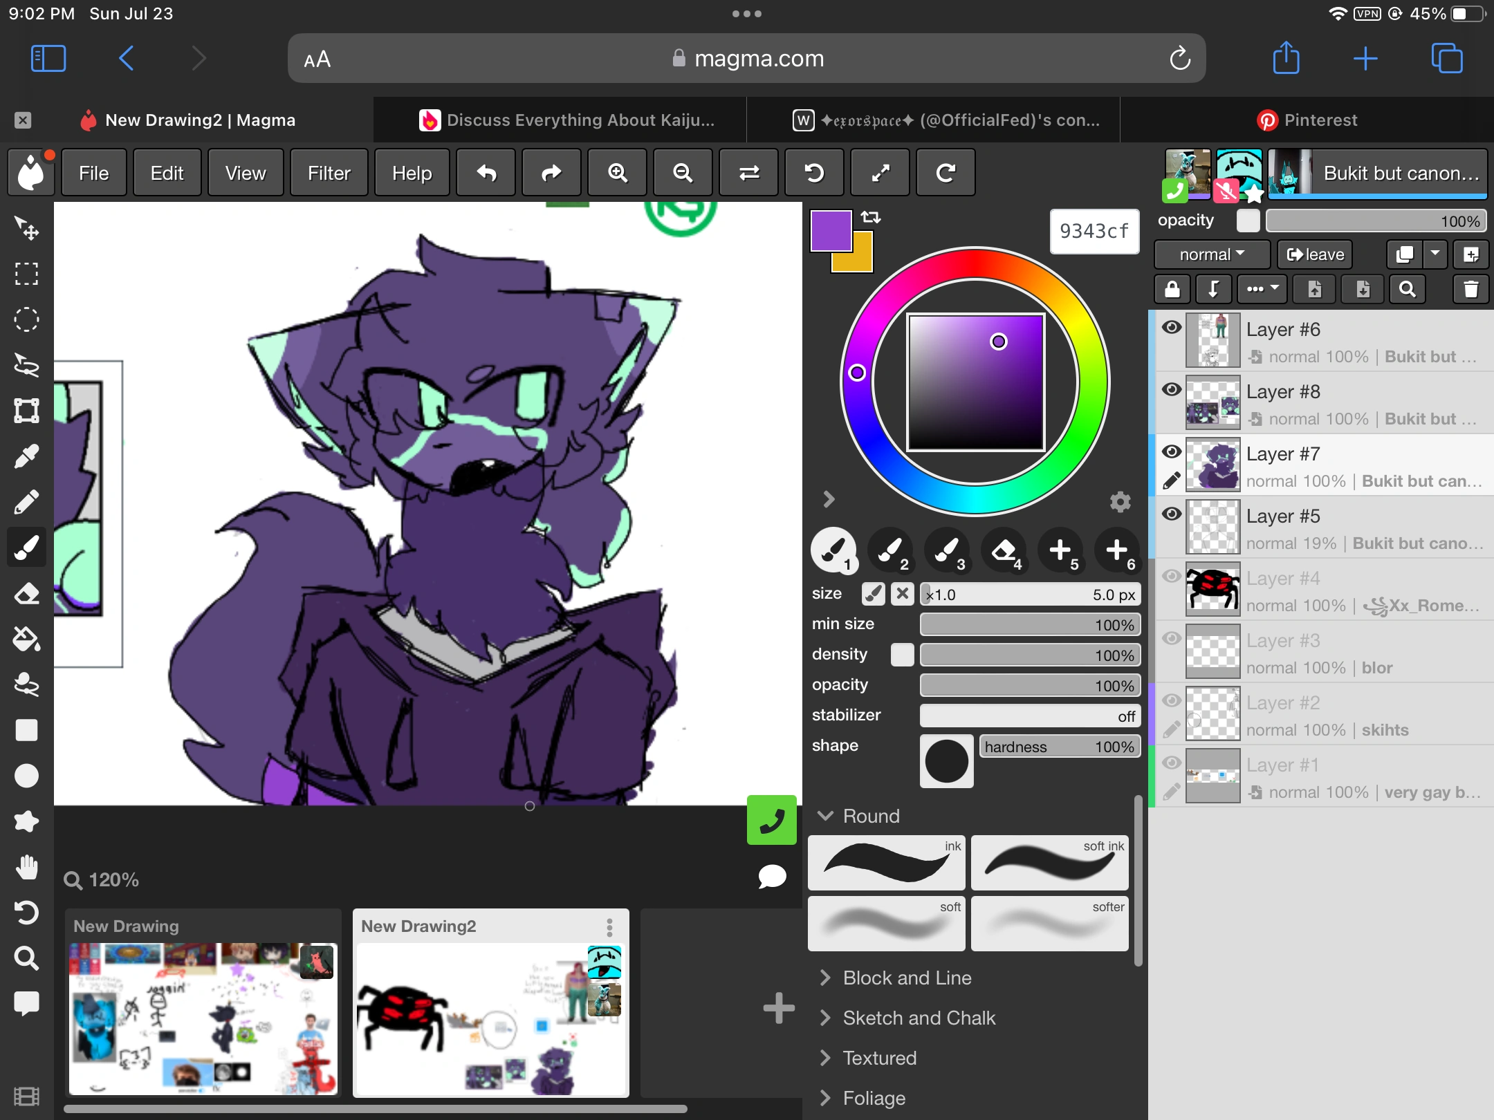
Task: Click the leave button
Action: pos(1313,254)
